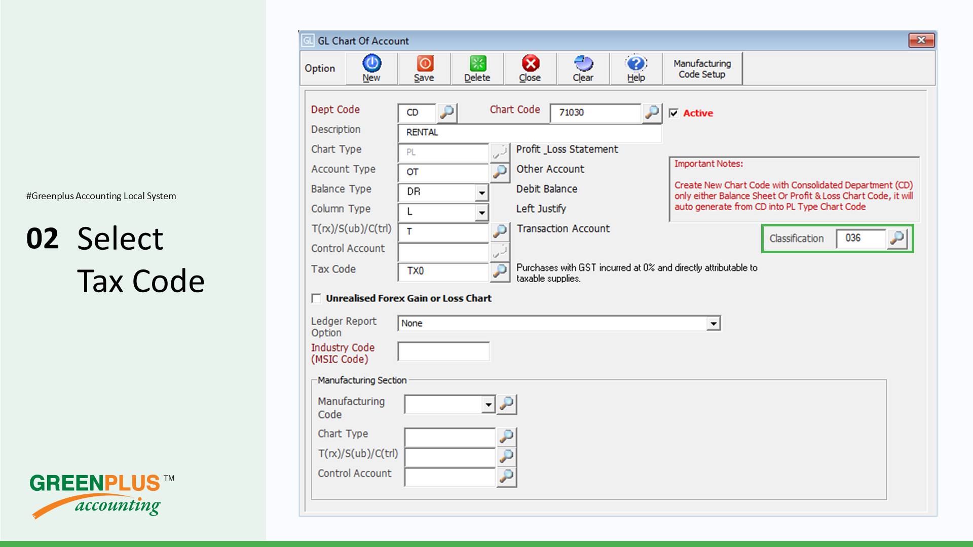The width and height of the screenshot is (973, 547).
Task: Click the Dept Code input field
Action: pyautogui.click(x=417, y=112)
